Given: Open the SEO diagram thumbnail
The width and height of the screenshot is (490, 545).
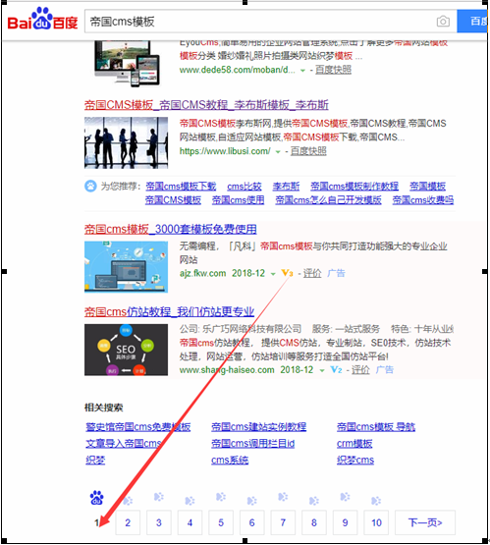Looking at the screenshot, I should pos(126,350).
